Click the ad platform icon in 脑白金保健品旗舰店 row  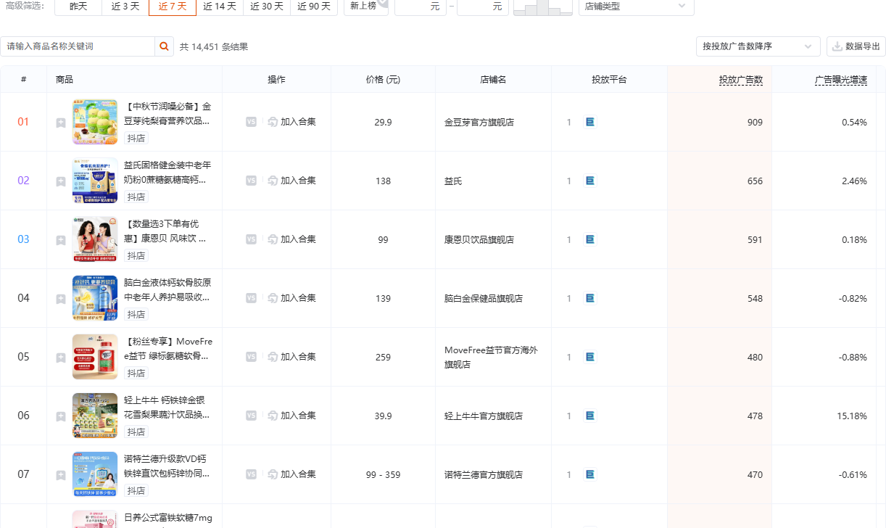click(x=590, y=298)
